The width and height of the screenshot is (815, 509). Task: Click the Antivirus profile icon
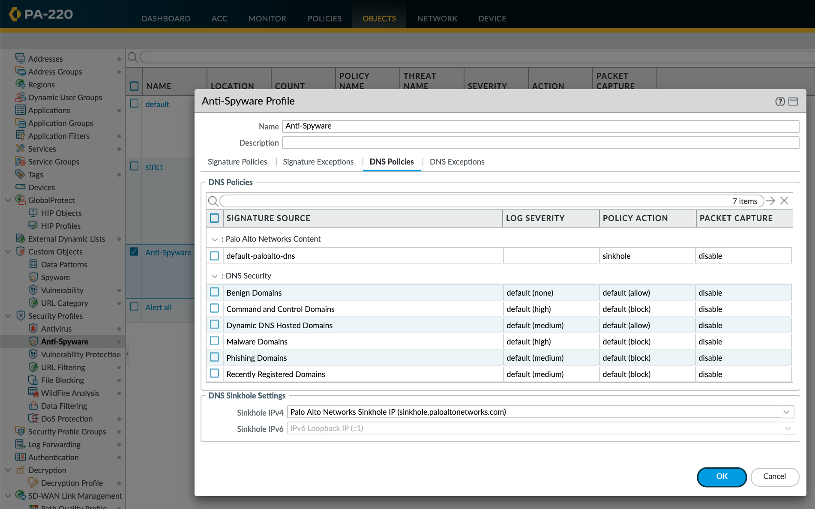(x=33, y=329)
